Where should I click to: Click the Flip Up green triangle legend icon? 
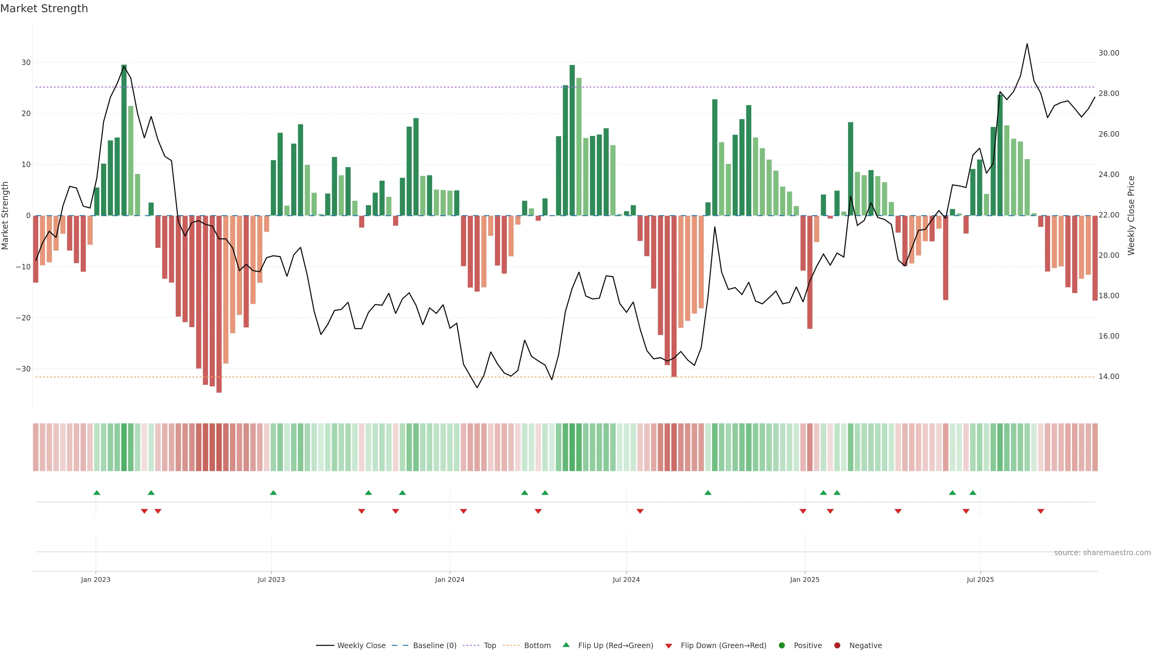tap(566, 645)
